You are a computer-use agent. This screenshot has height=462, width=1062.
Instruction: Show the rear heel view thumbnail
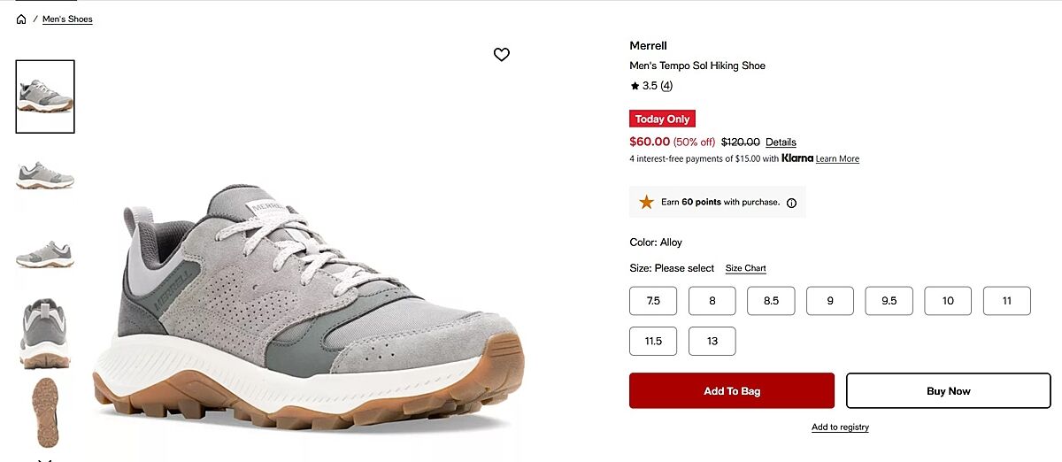point(45,333)
